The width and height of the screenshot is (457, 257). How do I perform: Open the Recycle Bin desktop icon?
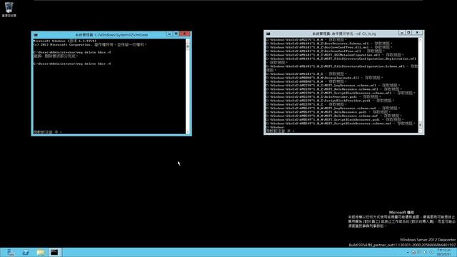tap(9, 9)
